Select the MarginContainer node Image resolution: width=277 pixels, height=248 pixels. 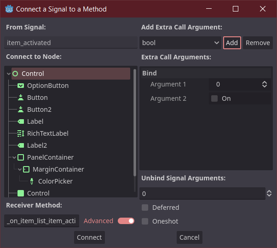tap(58, 169)
